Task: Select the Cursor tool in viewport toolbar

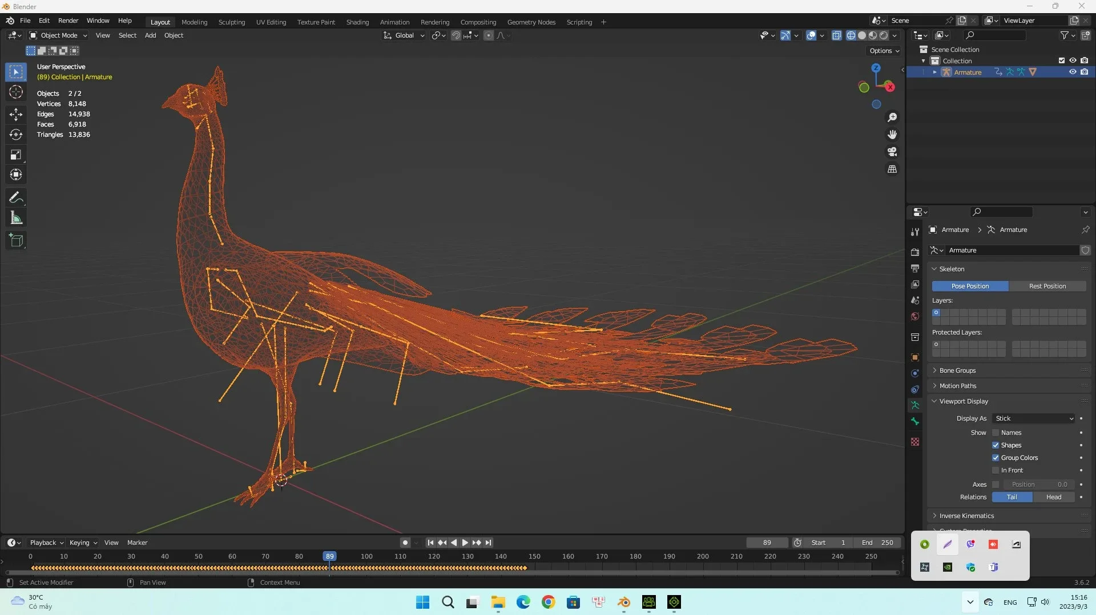Action: point(16,92)
